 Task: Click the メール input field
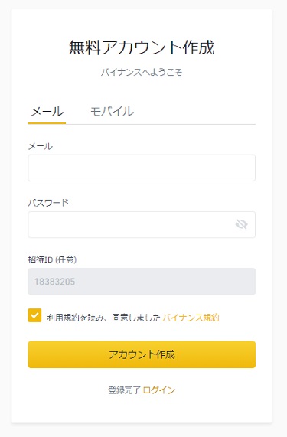[x=142, y=168]
